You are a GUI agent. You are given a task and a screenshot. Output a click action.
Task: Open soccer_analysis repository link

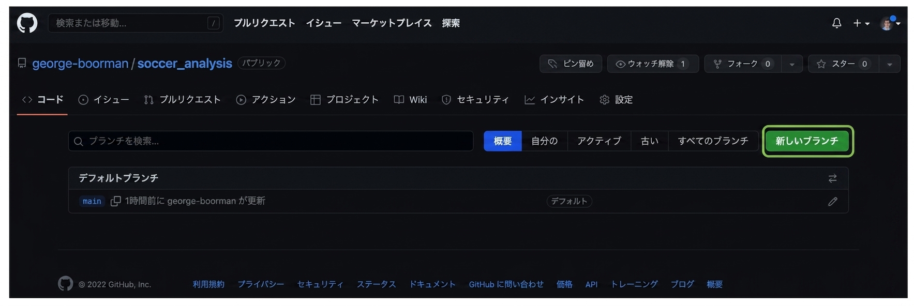click(x=185, y=64)
